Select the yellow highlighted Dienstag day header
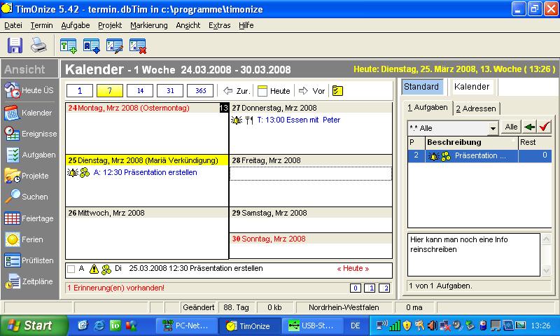Image resolution: width=560 pixels, height=336 pixels. coord(146,160)
